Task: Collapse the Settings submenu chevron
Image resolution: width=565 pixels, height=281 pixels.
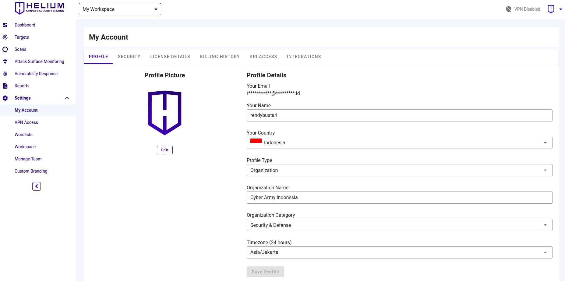Action: tap(67, 98)
